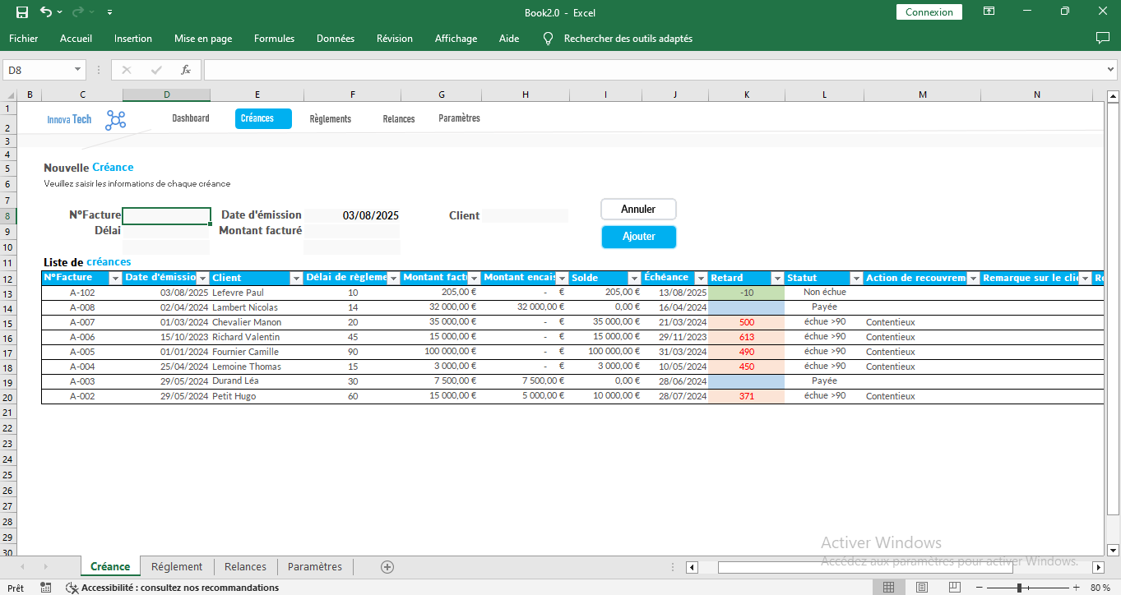The width and height of the screenshot is (1121, 595).
Task: Click the Montant facturé input cell
Action: [x=351, y=231]
